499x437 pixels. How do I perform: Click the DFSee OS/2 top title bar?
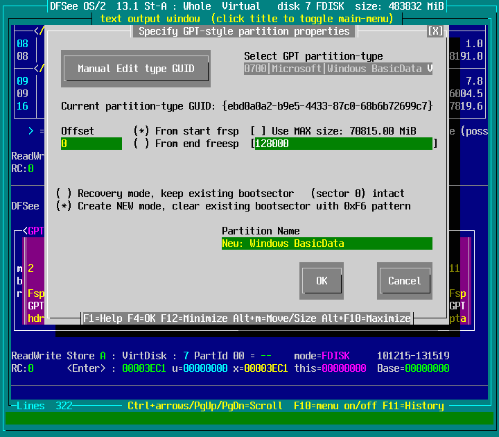tap(249, 6)
